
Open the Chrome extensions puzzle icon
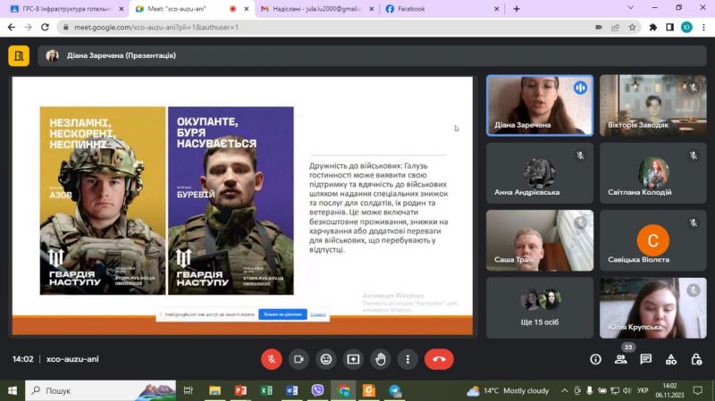point(653,28)
